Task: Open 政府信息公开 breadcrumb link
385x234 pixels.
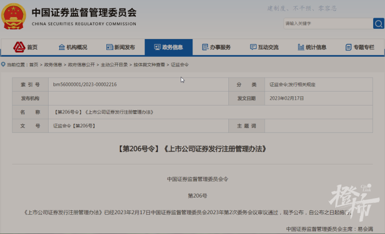Action: point(81,64)
